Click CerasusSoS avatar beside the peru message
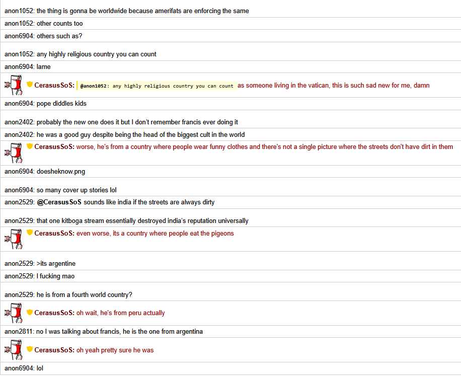The height and width of the screenshot is (376, 461). 14,313
